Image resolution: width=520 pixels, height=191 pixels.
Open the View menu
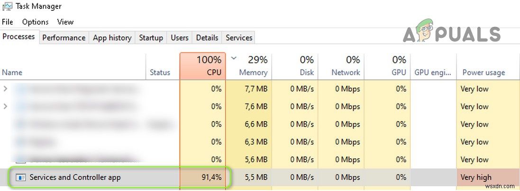(x=65, y=22)
